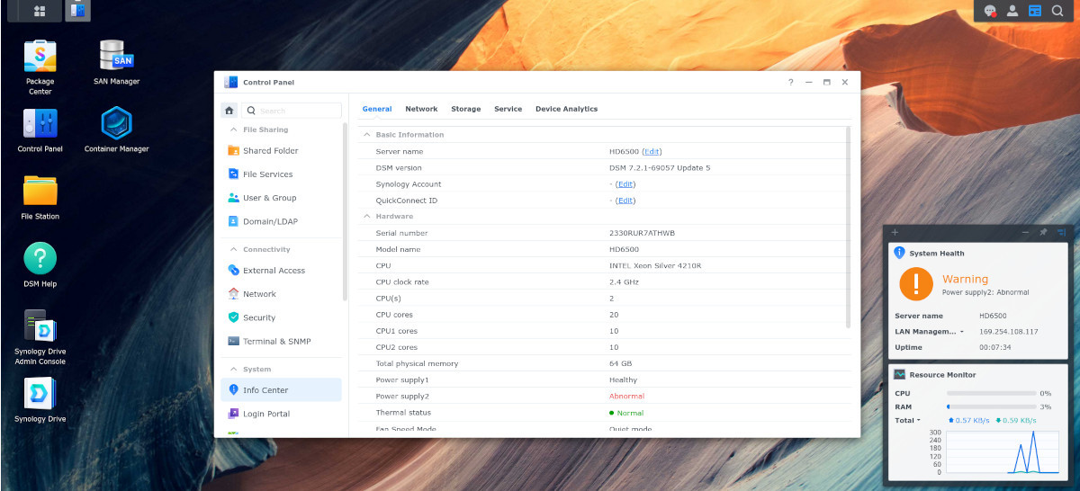The height and width of the screenshot is (491, 1080).
Task: Edit the server name HD6500
Action: point(652,152)
